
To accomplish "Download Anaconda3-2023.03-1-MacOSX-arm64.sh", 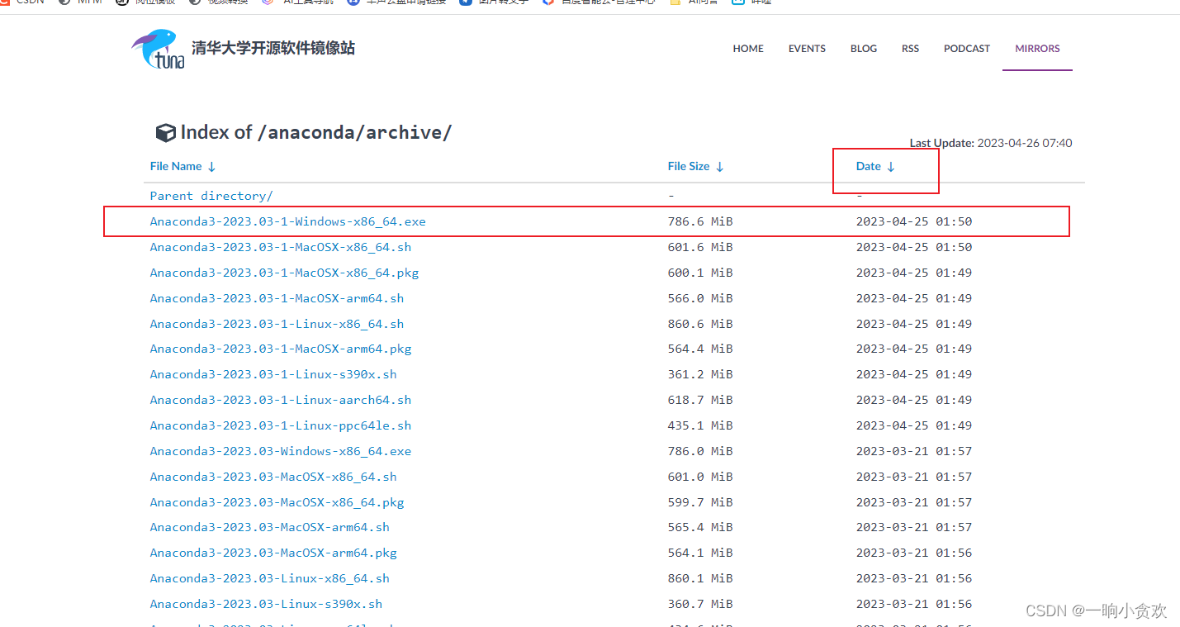I will click(x=277, y=298).
